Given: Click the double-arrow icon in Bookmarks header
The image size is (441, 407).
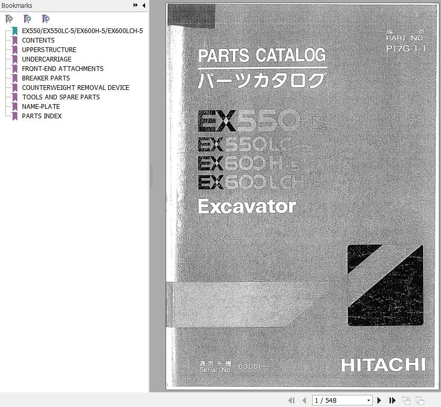Looking at the screenshot, I should [x=135, y=5].
